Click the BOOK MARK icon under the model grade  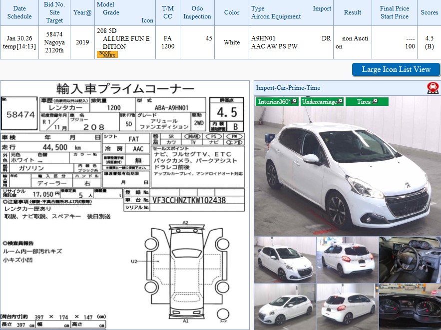click(107, 54)
